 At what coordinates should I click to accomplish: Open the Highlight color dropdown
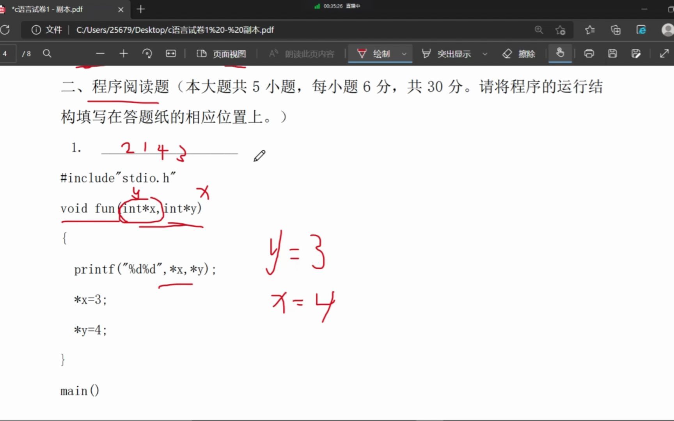[485, 54]
